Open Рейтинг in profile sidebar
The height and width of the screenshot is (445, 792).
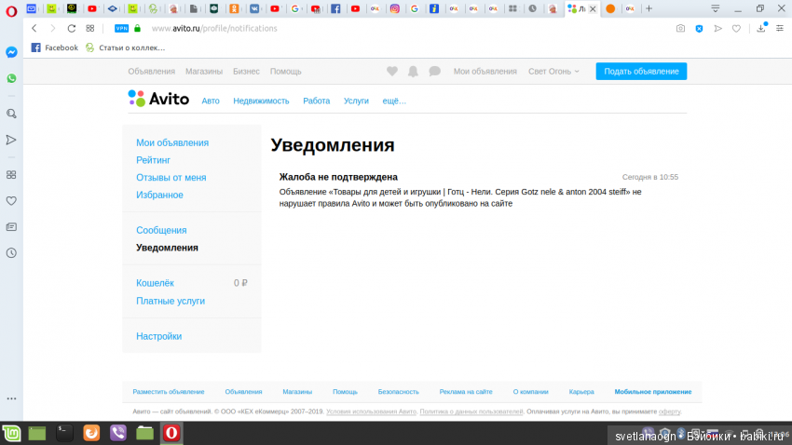tap(153, 160)
